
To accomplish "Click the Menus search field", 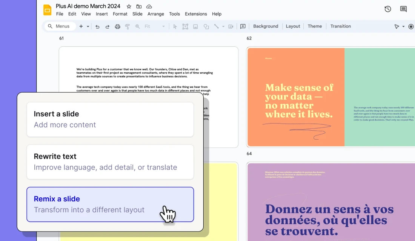I will pyautogui.click(x=60, y=26).
